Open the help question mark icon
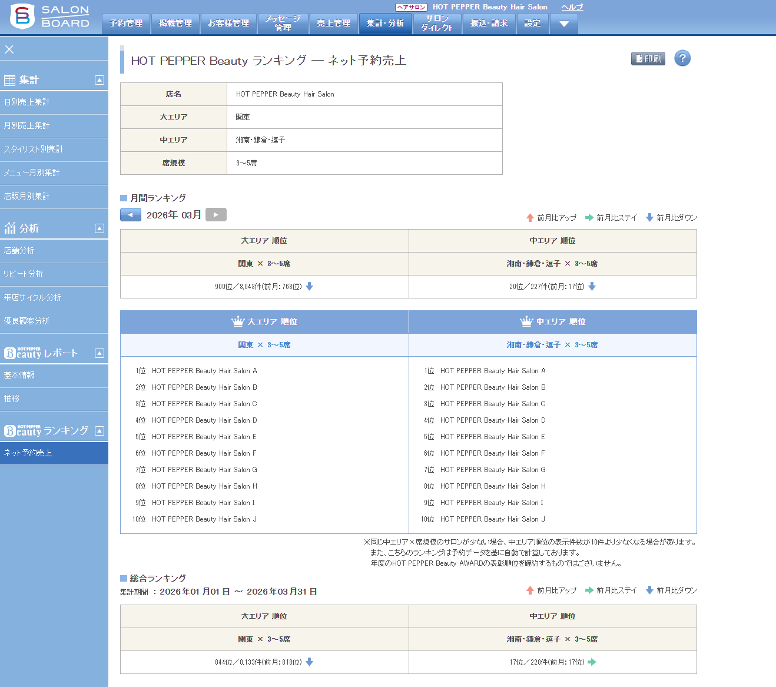This screenshot has height=687, width=776. point(682,58)
